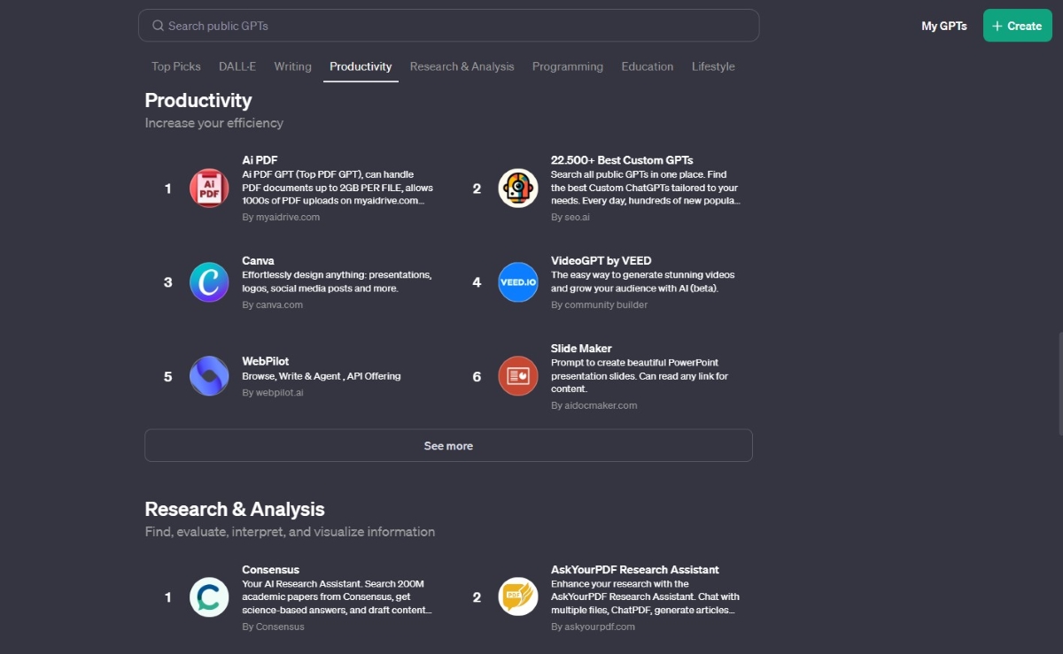Switch to the Top Picks tab

(x=176, y=66)
